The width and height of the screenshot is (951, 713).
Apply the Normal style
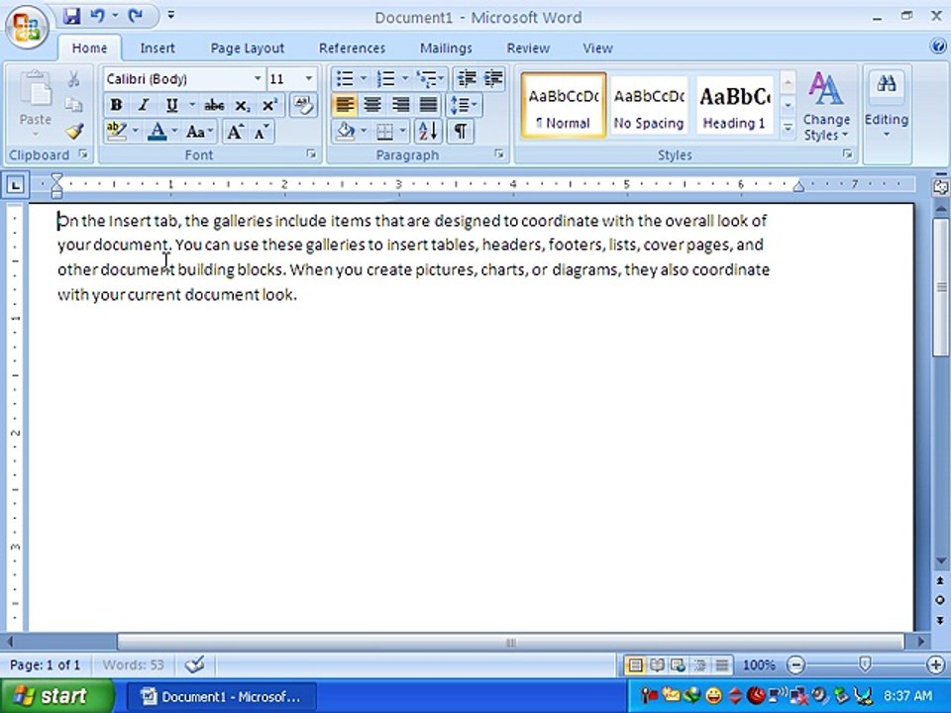coord(564,106)
